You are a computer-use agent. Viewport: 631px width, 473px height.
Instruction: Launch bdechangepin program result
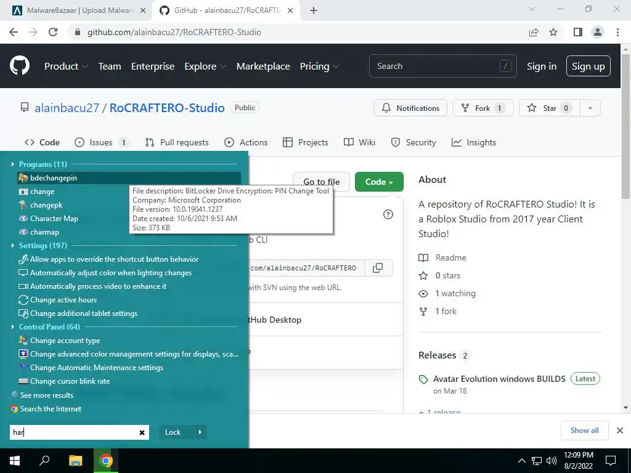[x=129, y=178]
